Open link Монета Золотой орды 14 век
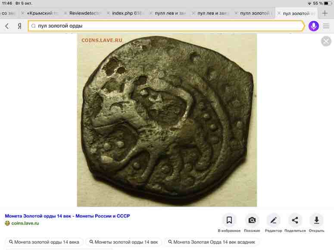 [67, 216]
